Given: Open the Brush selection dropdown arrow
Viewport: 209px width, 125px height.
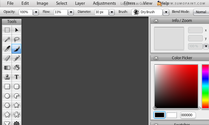Looking at the screenshot, I should tap(166, 12).
